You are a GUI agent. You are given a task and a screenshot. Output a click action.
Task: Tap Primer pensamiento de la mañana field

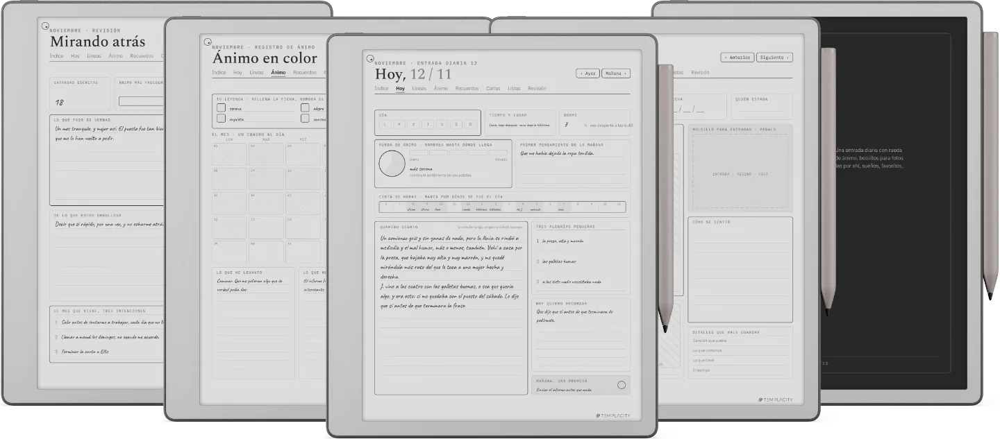pyautogui.click(x=574, y=164)
